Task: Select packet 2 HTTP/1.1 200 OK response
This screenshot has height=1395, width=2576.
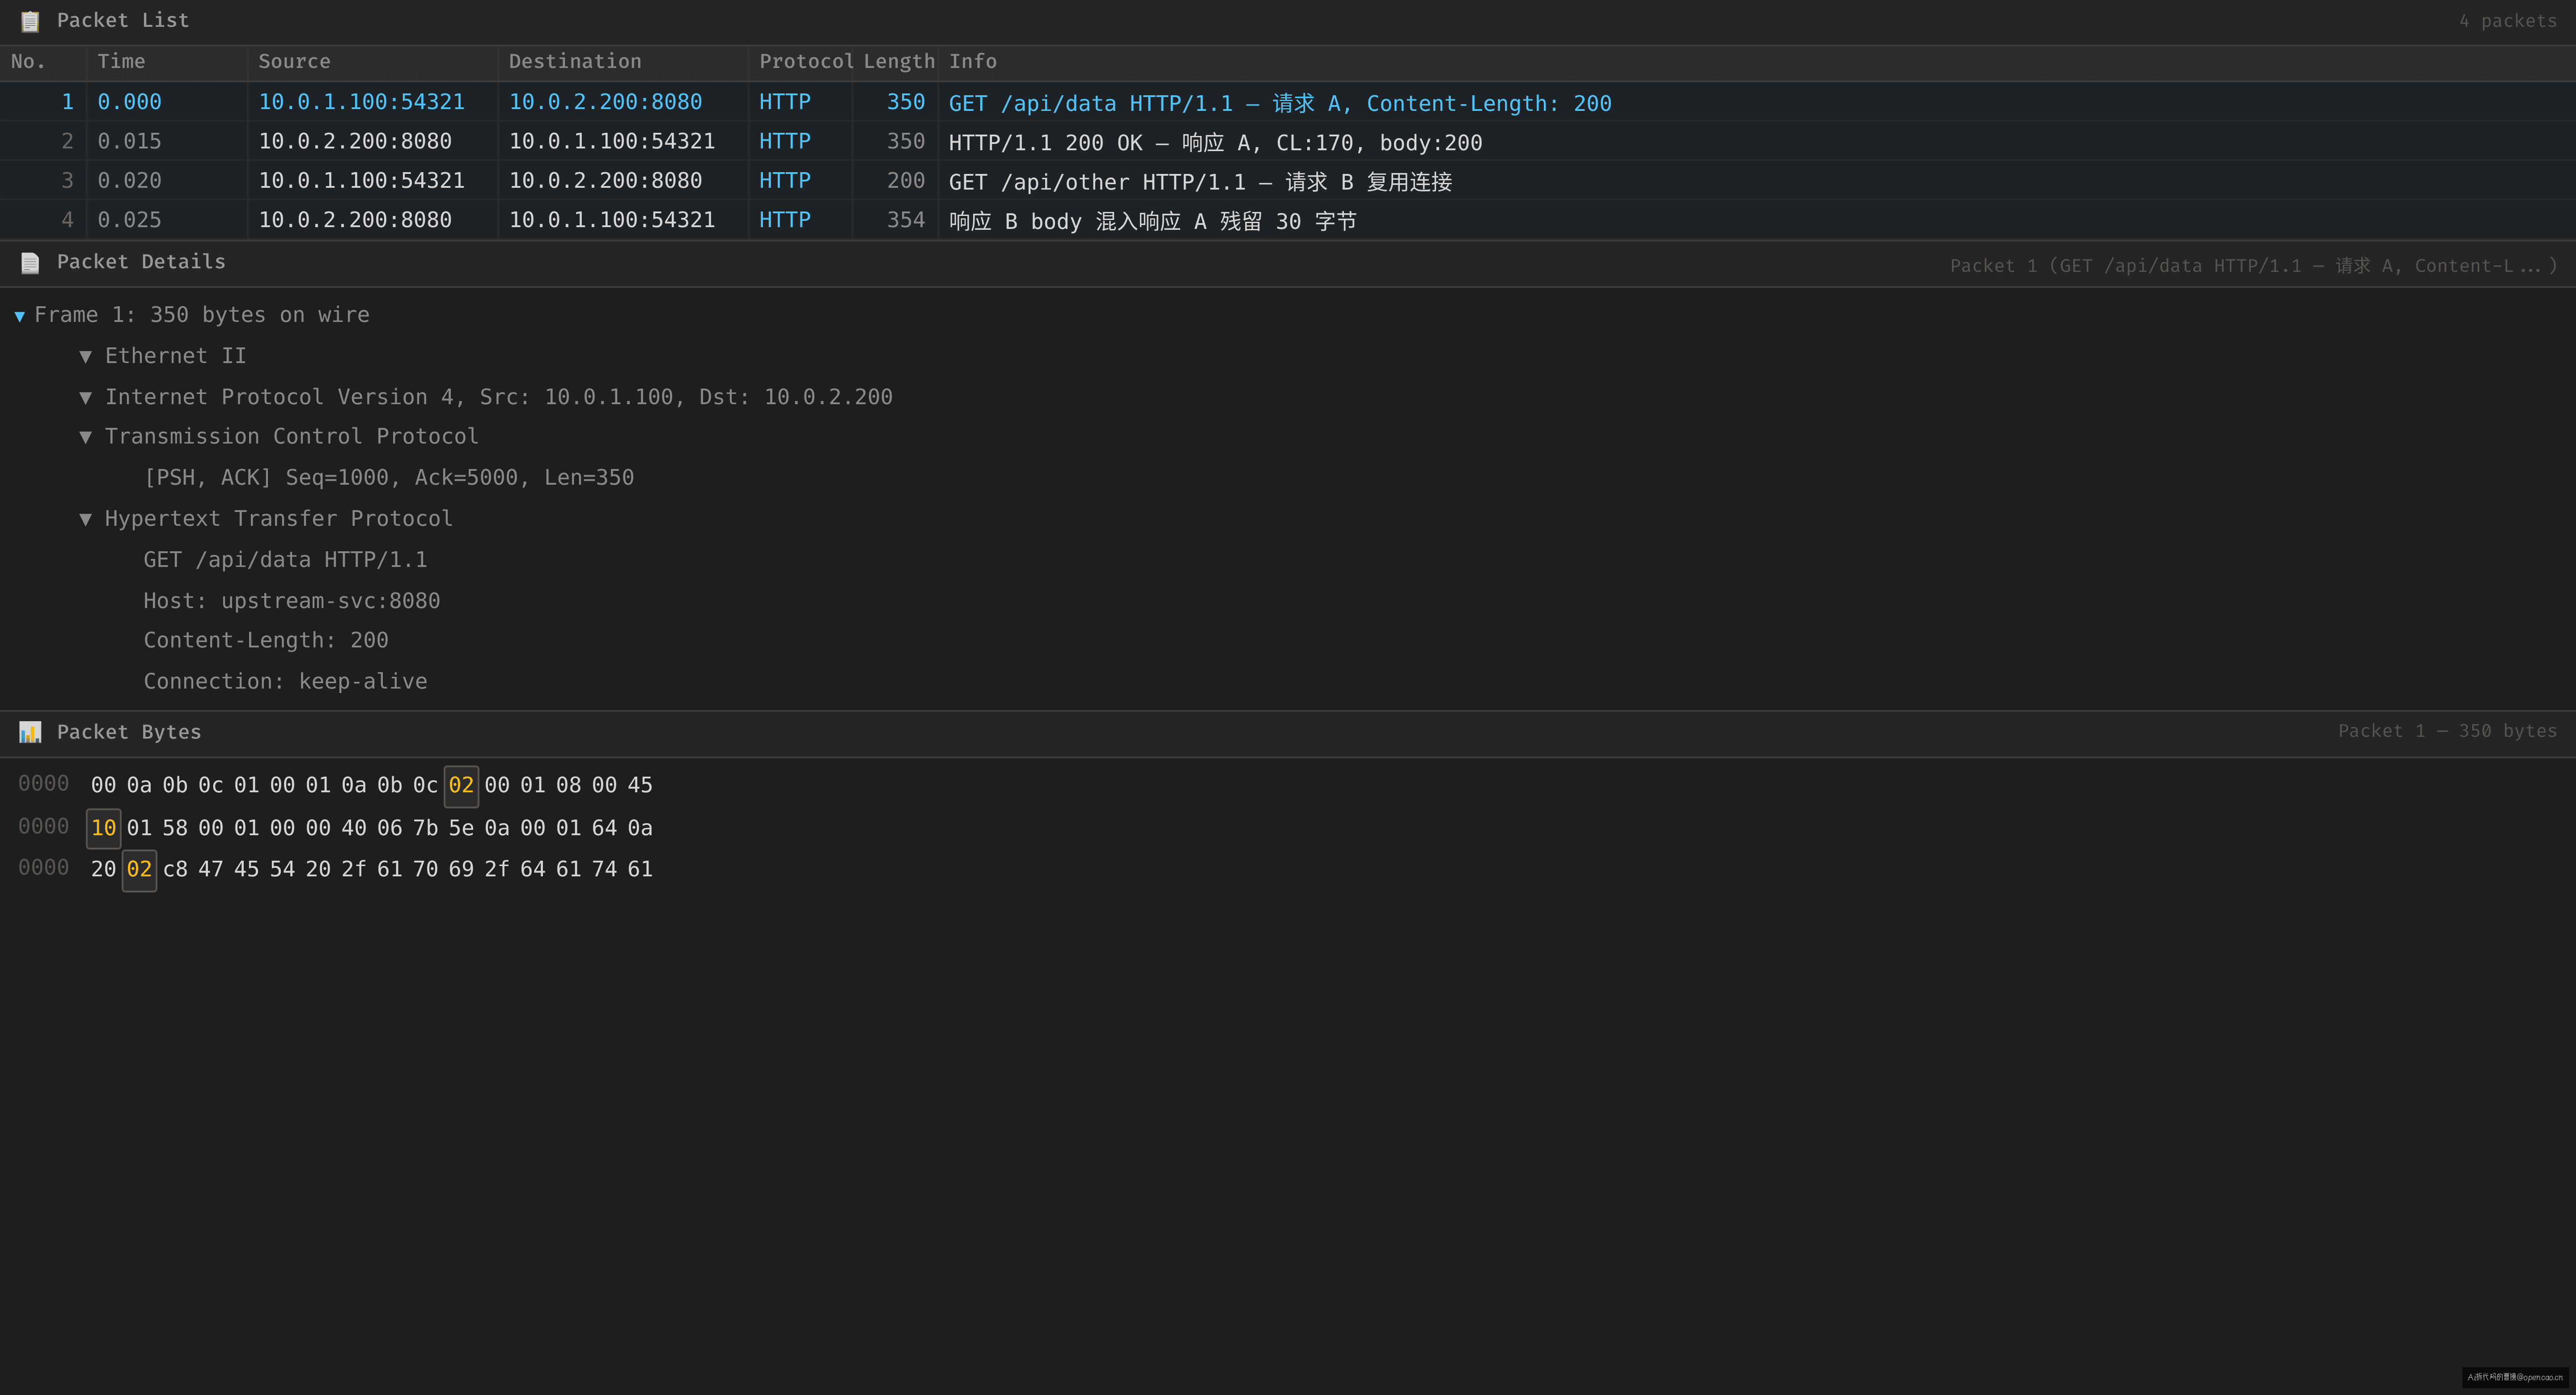Action: 1288,141
